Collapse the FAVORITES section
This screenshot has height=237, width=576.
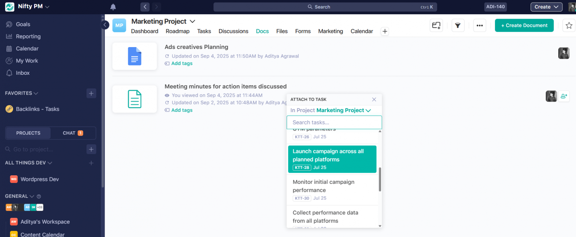point(36,93)
